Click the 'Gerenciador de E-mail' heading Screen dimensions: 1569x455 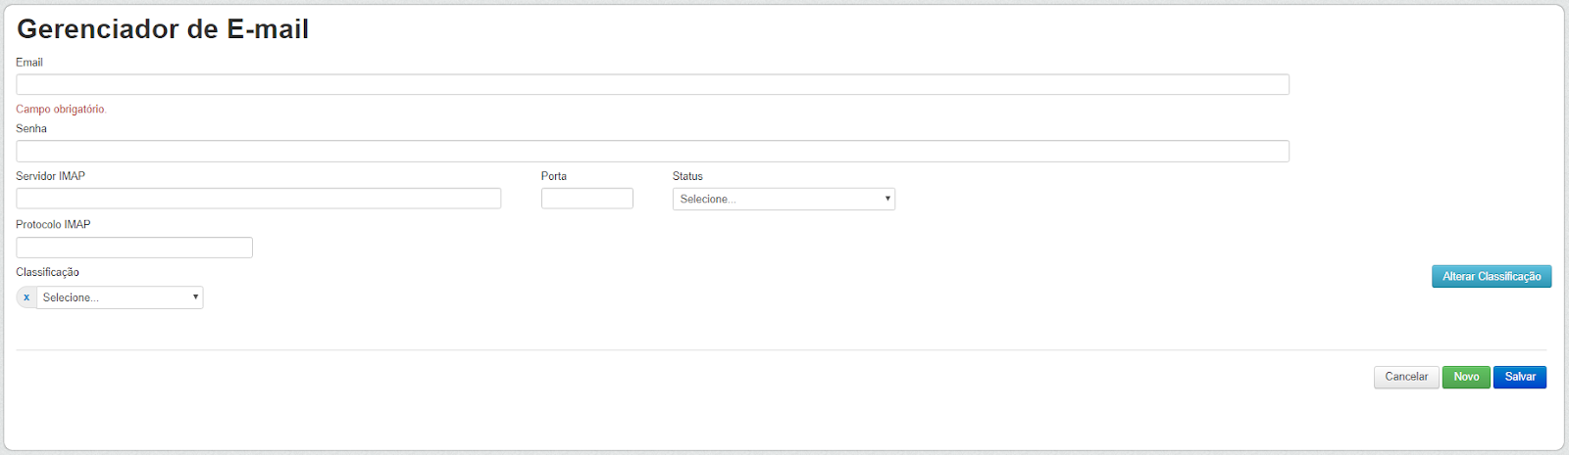pos(163,29)
